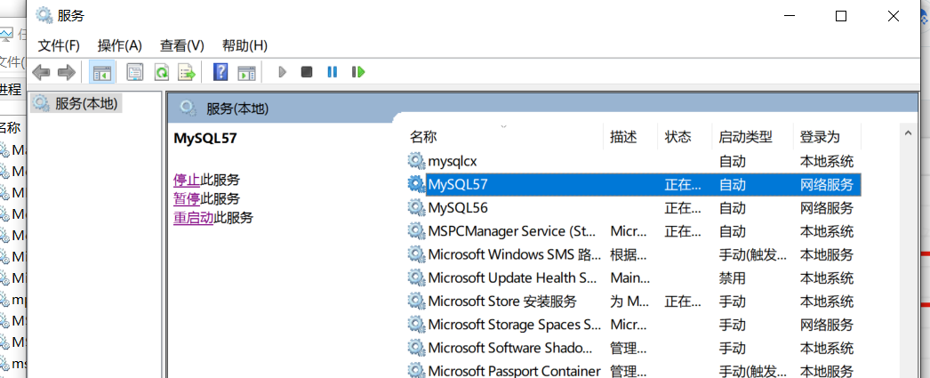
Task: Select the MySQL57 service row
Action: pos(633,184)
